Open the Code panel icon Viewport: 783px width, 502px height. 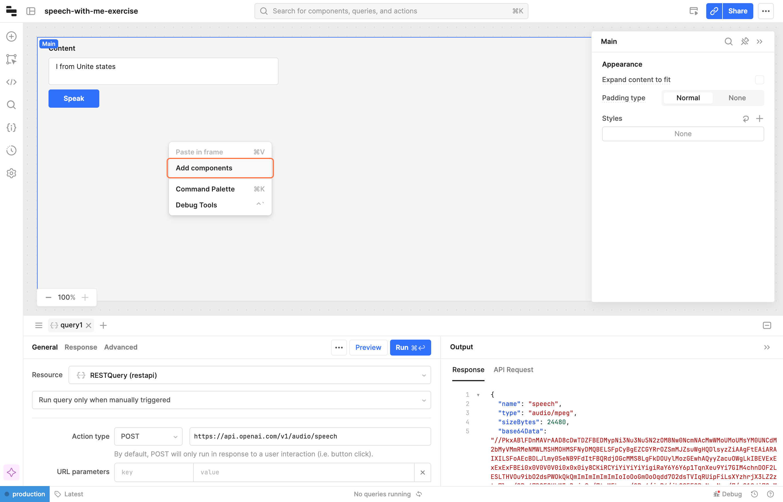pos(11,82)
